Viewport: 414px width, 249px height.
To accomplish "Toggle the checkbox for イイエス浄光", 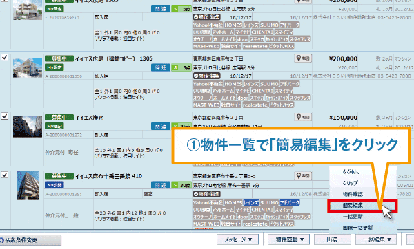I will click(5, 116).
